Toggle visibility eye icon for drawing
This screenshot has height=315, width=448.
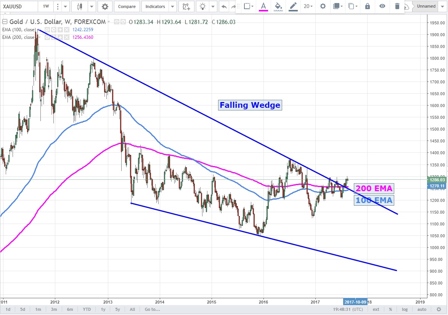point(382,6)
